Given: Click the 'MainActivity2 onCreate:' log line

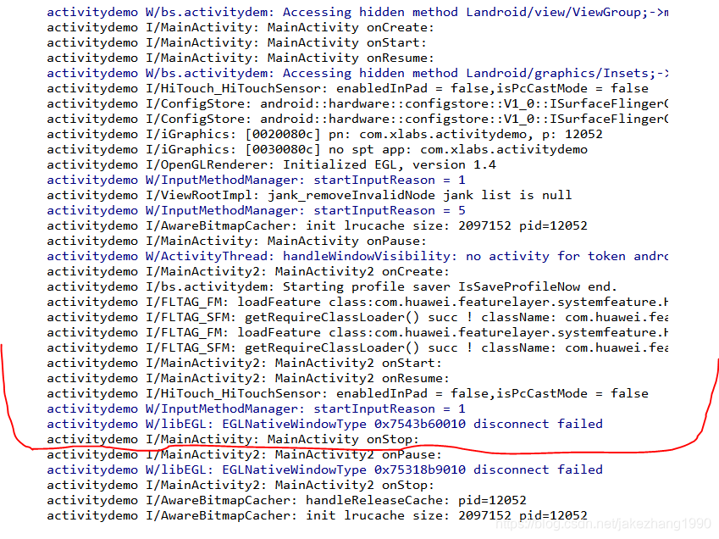Looking at the screenshot, I should [x=248, y=271].
